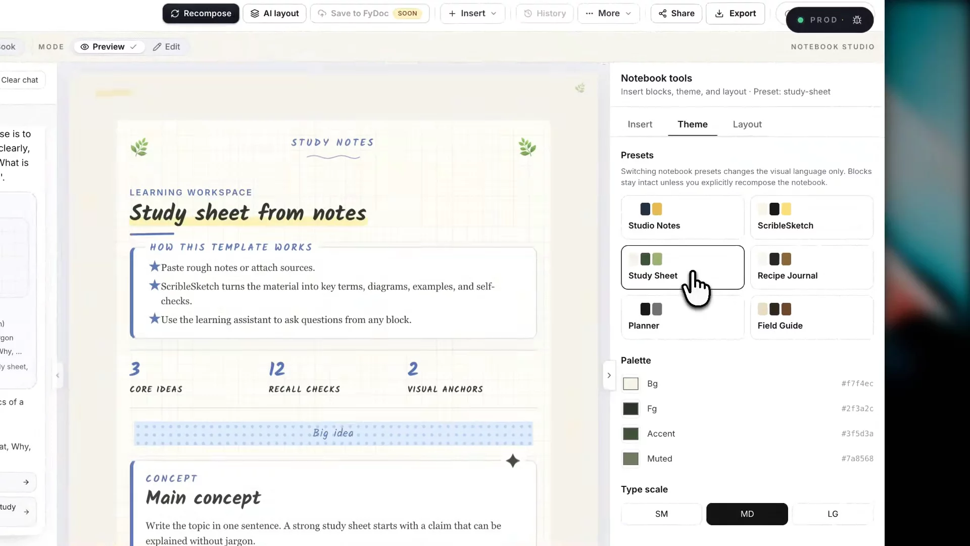Screen dimensions: 970x546
Task: Click 'Use the learning assistant' bullet line
Action: [x=286, y=320]
